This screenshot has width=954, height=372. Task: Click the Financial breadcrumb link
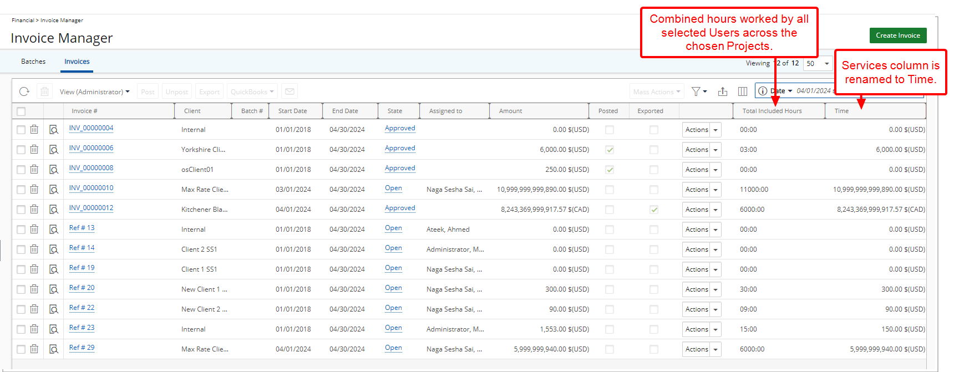[23, 20]
